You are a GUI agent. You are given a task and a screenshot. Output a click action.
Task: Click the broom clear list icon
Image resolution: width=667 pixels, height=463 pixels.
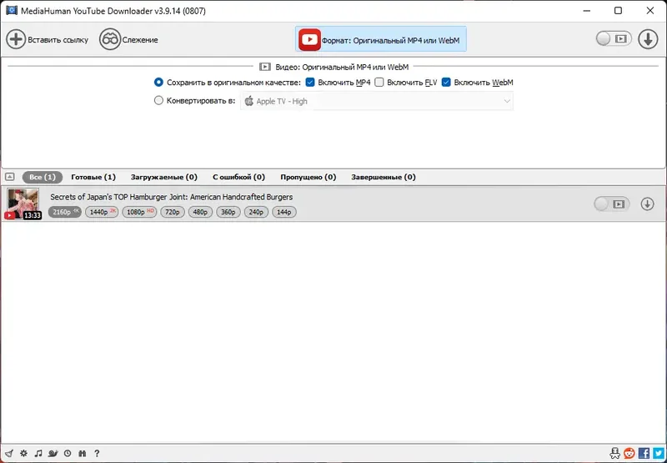tap(9, 453)
